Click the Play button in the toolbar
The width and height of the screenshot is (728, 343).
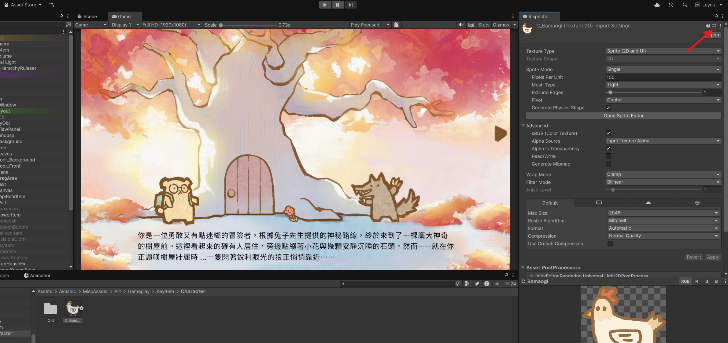pyautogui.click(x=325, y=5)
